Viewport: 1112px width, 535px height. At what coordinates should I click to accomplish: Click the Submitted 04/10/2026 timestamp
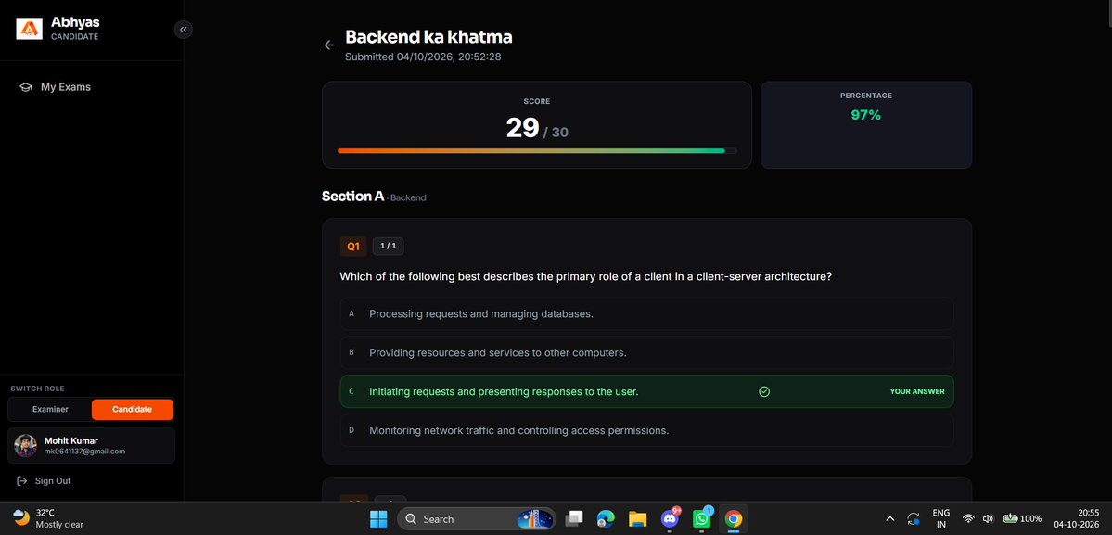[423, 57]
